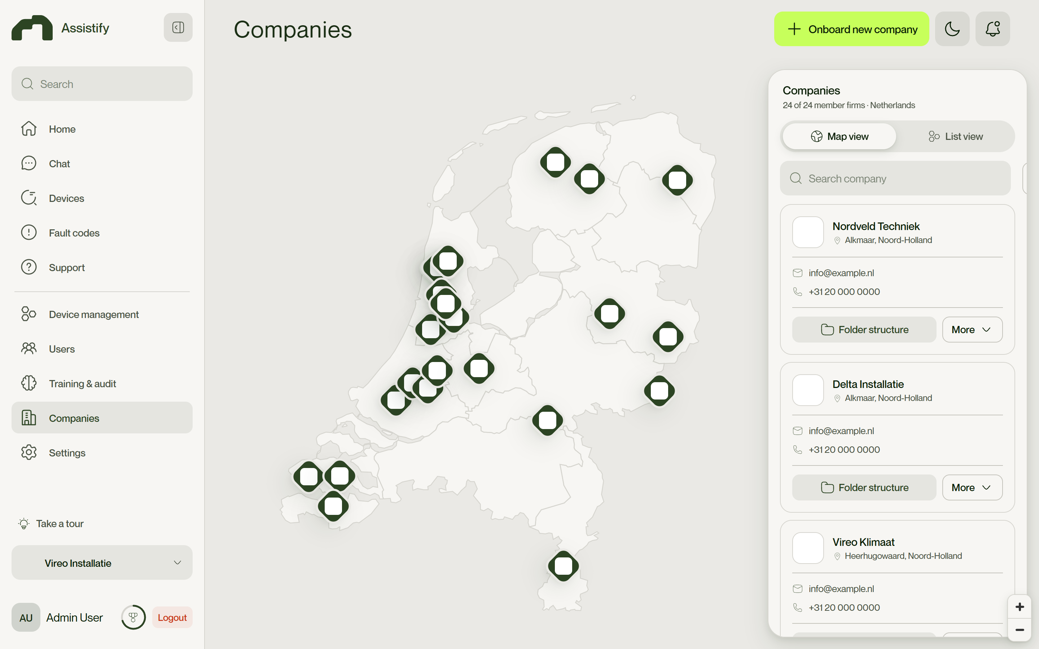The height and width of the screenshot is (649, 1039).
Task: Click Nordveld Techniek company name
Action: [876, 226]
